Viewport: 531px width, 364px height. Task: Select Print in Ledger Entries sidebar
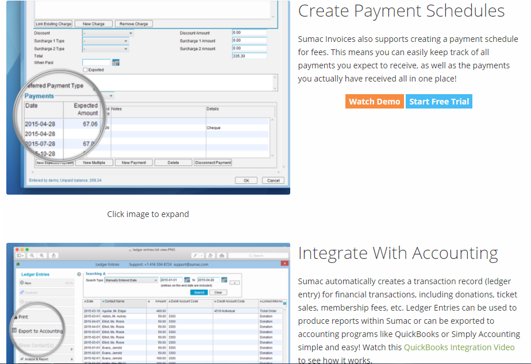(23, 317)
